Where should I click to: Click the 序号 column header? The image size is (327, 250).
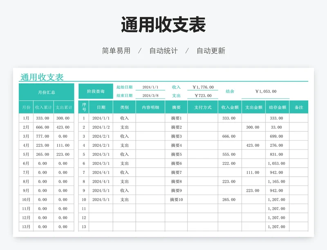click(84, 107)
